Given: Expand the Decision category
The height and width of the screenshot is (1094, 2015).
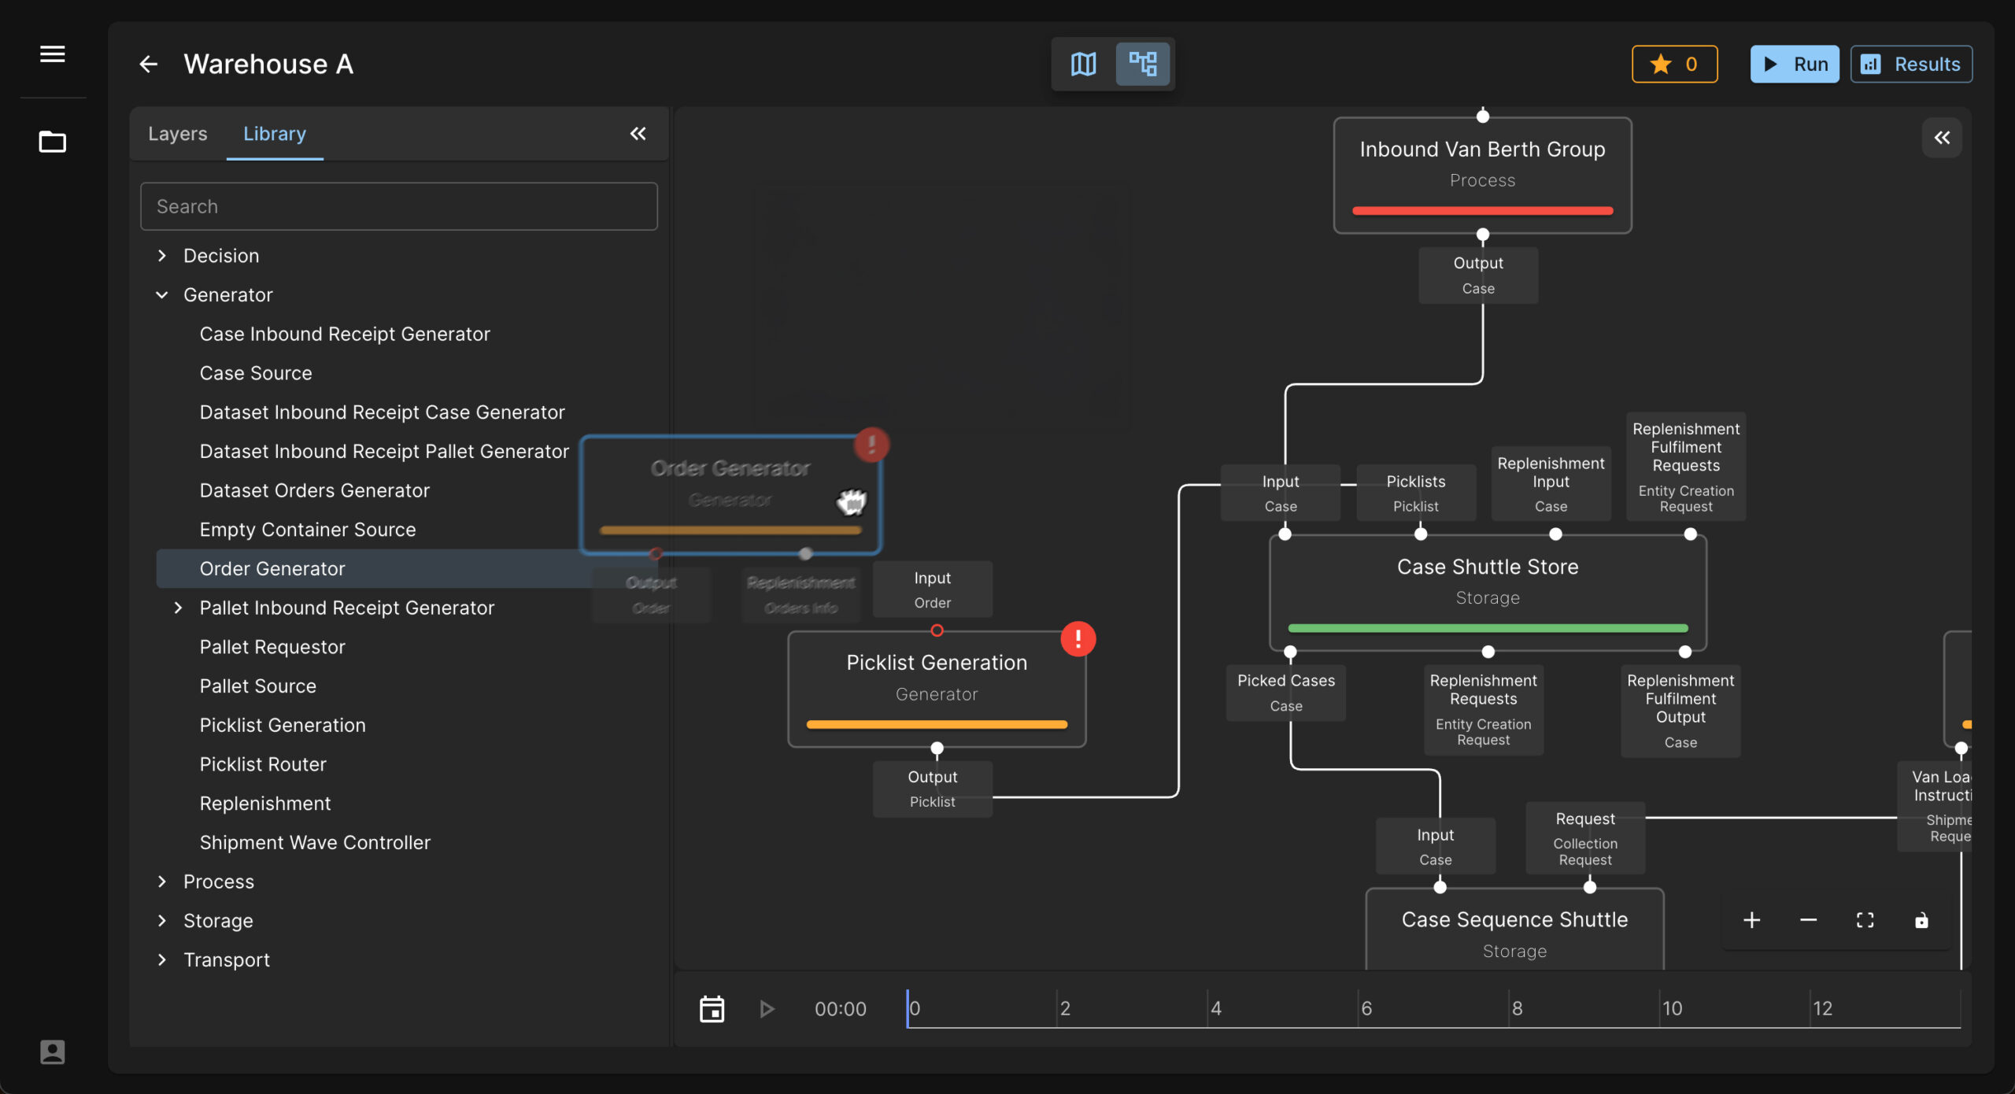Looking at the screenshot, I should click(x=162, y=256).
